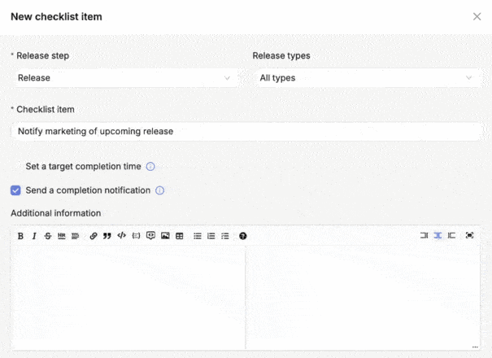This screenshot has height=358, width=492.
Task: Apply italic formatting
Action: pos(34,236)
